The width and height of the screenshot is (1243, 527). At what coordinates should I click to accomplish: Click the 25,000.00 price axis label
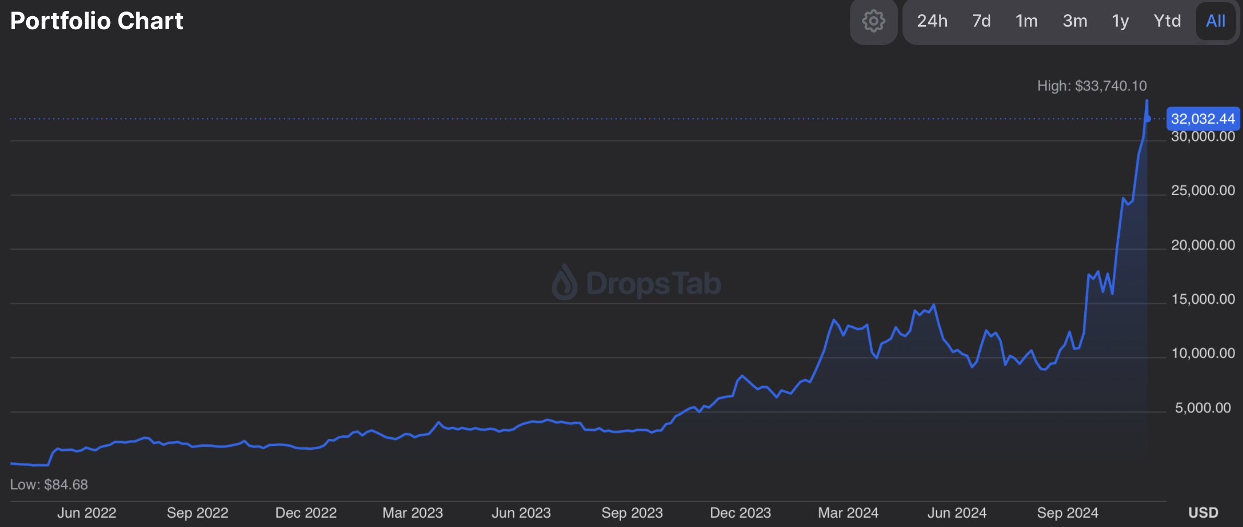click(x=1203, y=190)
